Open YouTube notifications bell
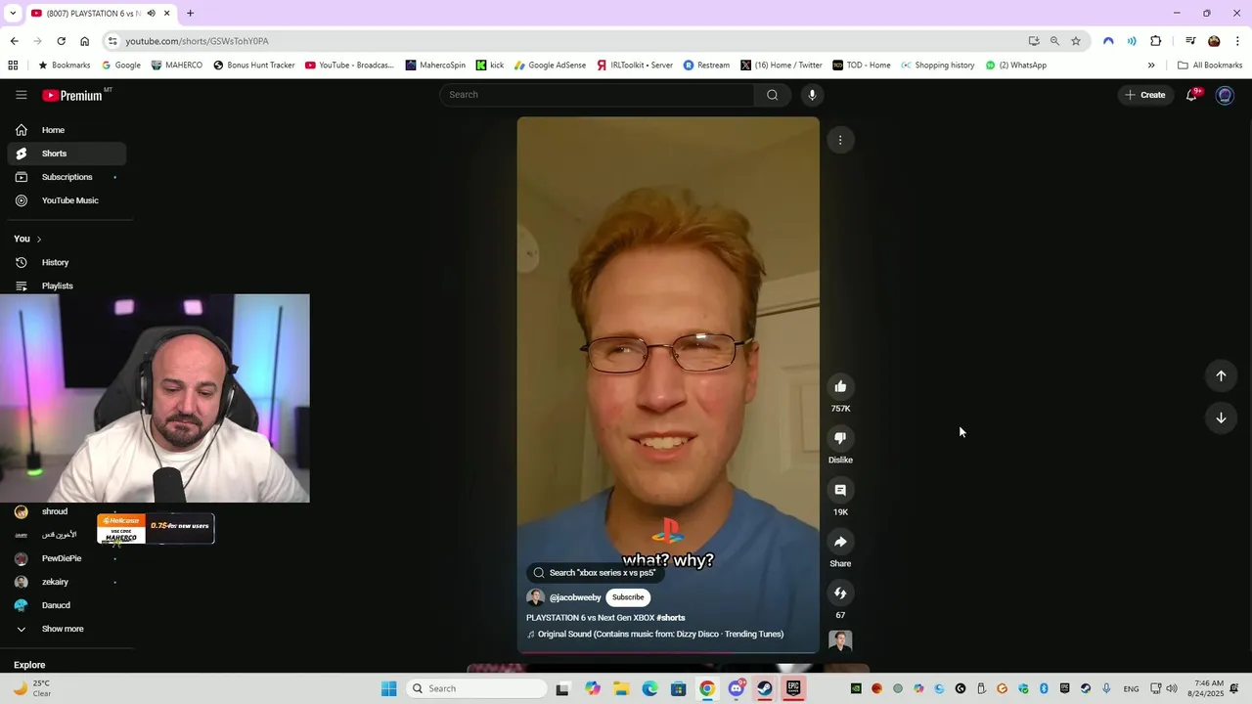This screenshot has height=704, width=1252. [1191, 95]
